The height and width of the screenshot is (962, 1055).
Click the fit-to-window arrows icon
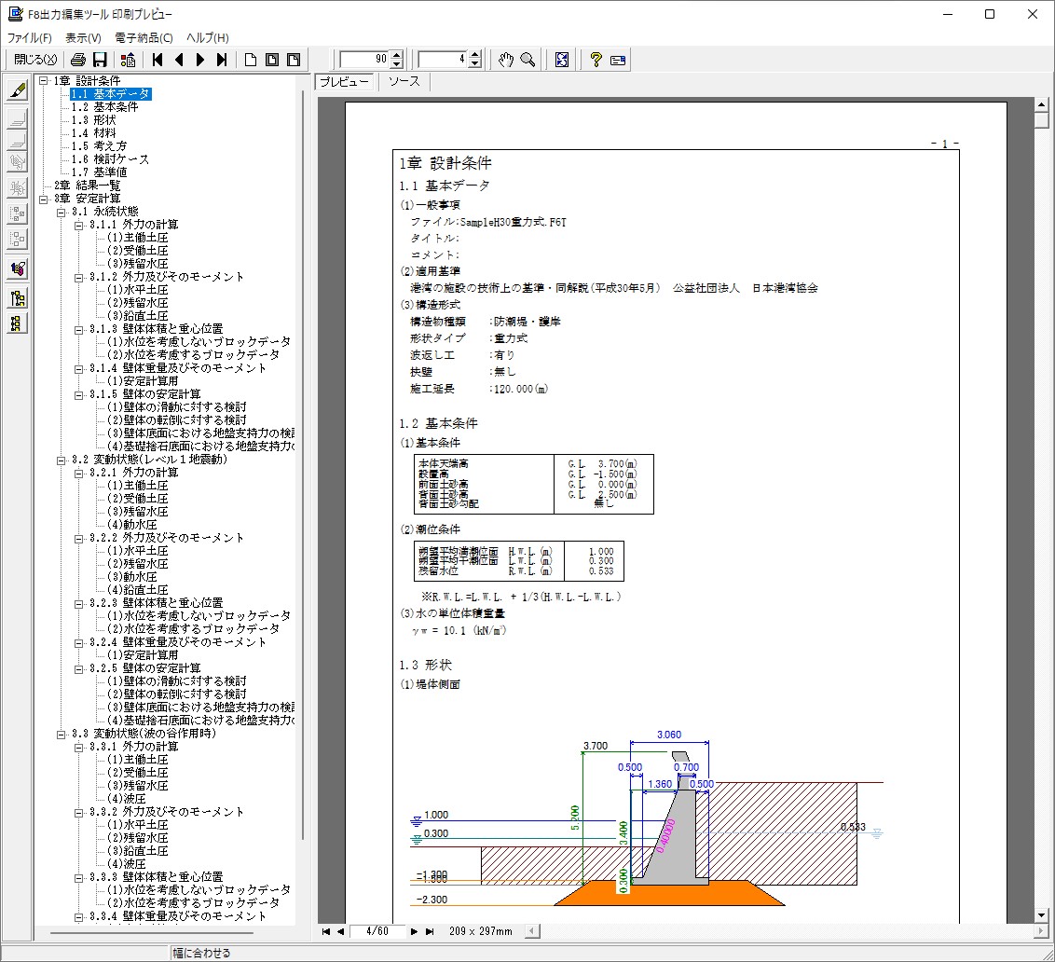[x=562, y=60]
